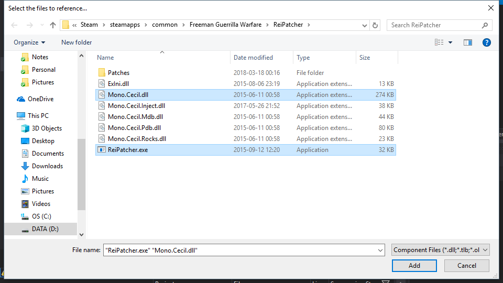Select the synced Pictures folder under Personal

[x=43, y=82]
